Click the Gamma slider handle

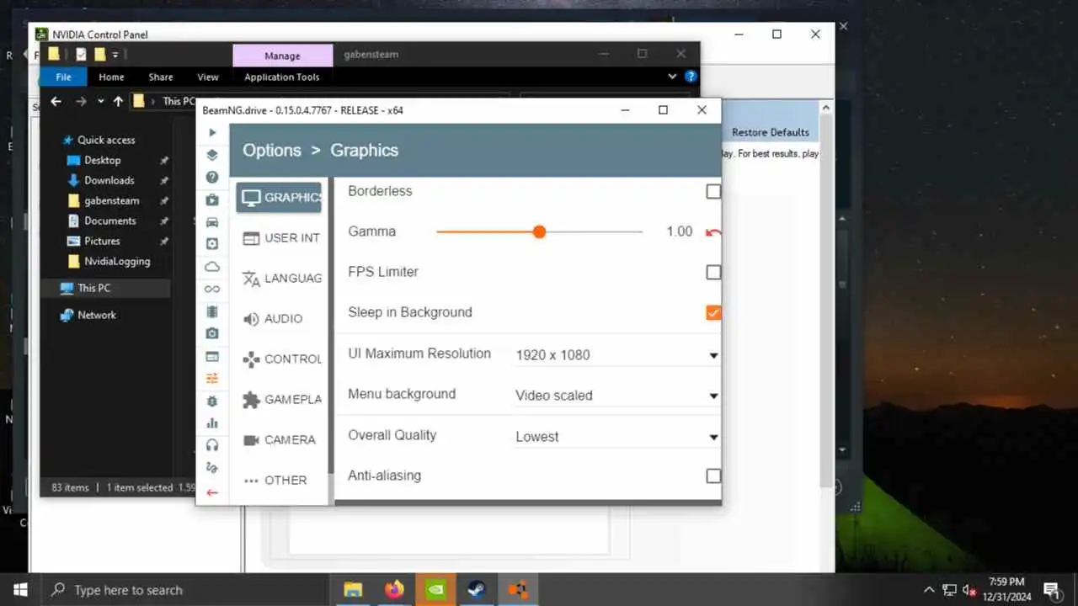point(539,231)
